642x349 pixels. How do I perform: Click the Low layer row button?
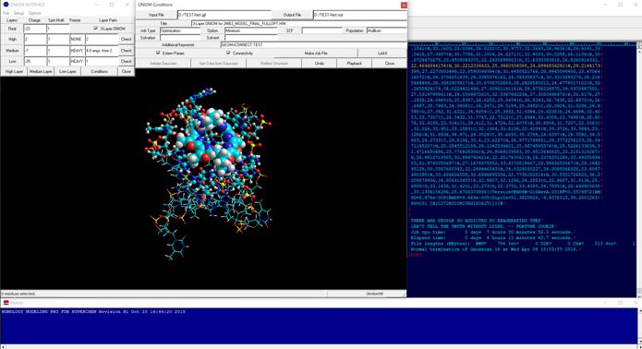coord(12,61)
